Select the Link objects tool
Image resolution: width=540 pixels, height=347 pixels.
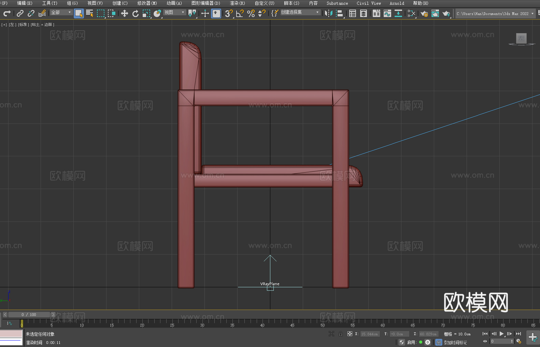click(20, 13)
